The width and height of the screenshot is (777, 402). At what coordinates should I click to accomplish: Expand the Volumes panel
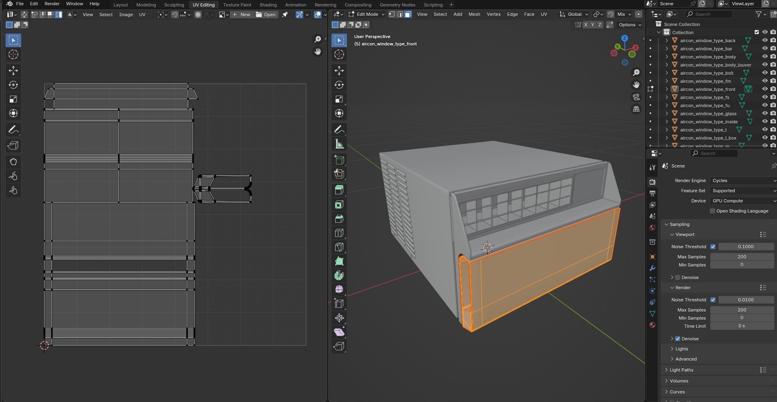pyautogui.click(x=679, y=381)
